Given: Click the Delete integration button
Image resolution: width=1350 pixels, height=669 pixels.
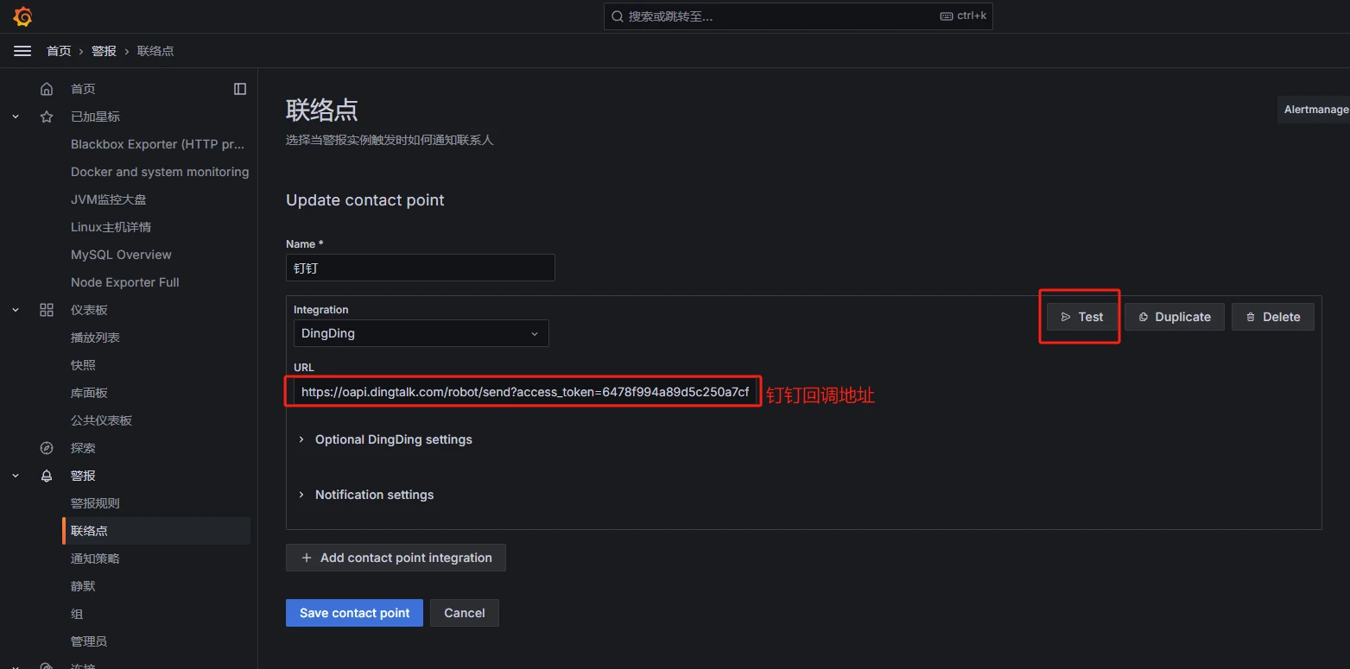Looking at the screenshot, I should click(1273, 317).
